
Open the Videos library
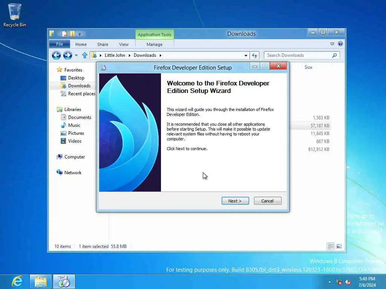75,141
